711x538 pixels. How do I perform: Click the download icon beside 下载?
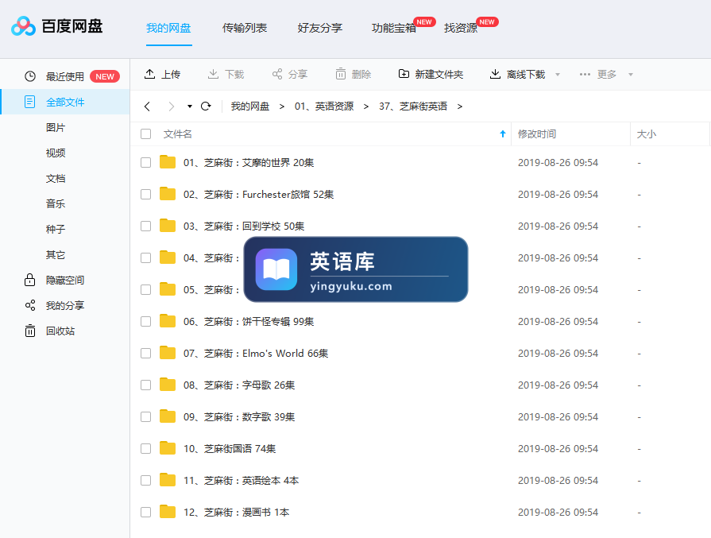pos(213,74)
